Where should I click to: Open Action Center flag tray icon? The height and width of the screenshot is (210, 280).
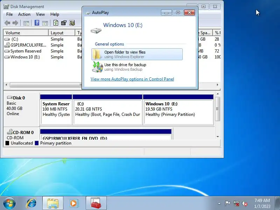pos(227,203)
